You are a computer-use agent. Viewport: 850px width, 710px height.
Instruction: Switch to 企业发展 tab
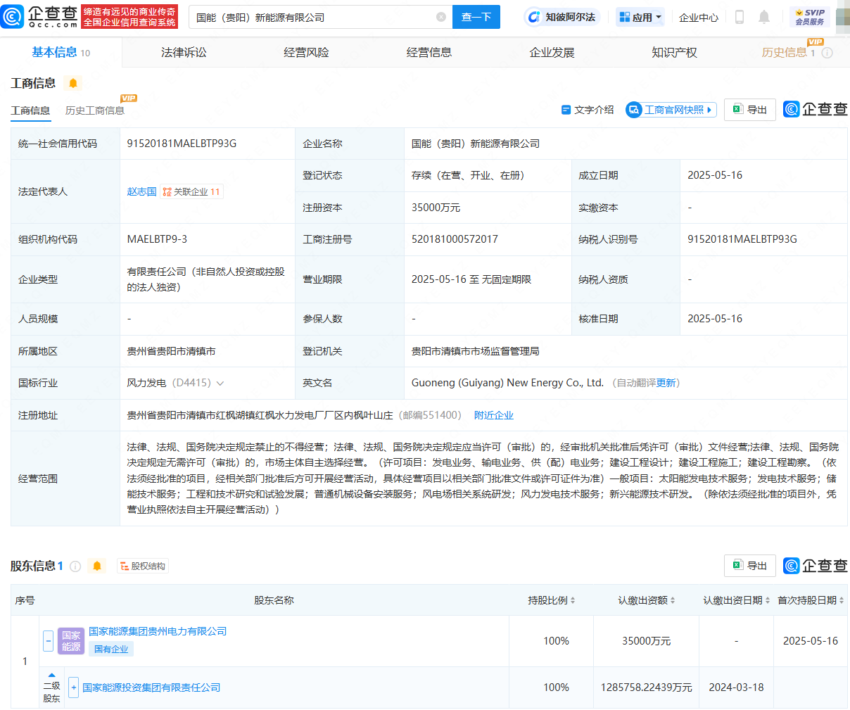click(x=552, y=52)
